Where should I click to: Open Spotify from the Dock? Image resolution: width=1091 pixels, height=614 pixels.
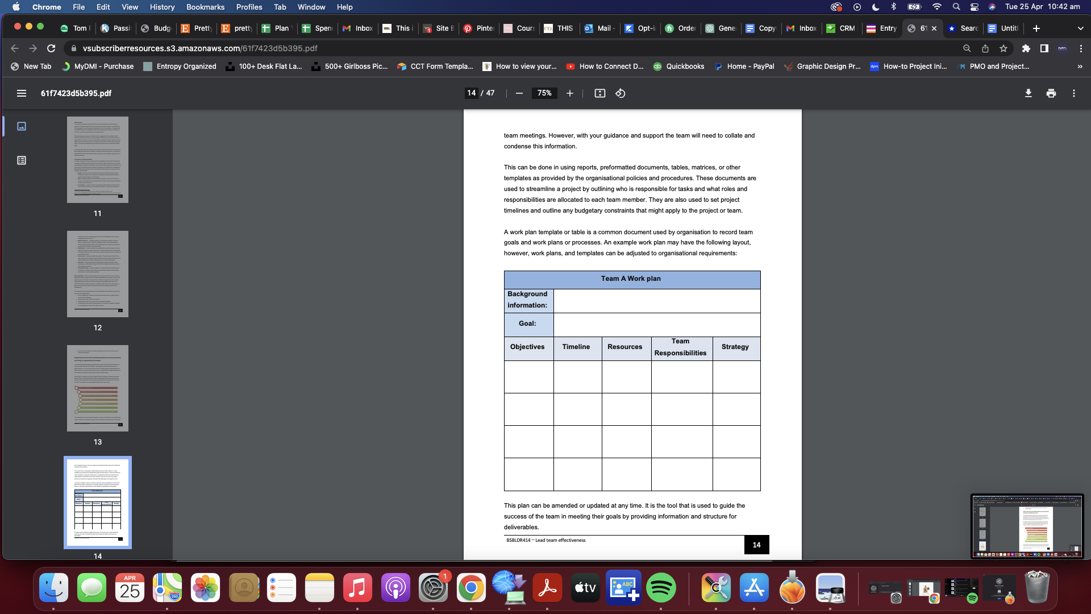pos(661,588)
